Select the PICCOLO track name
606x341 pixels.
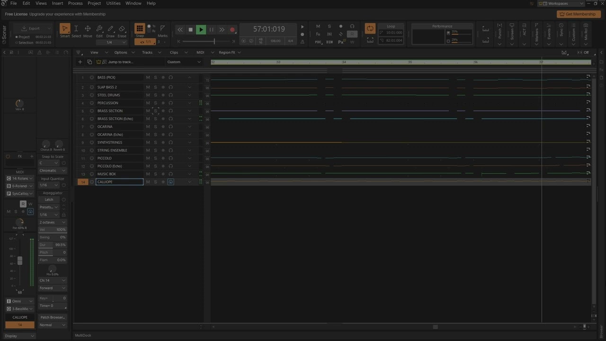[105, 158]
